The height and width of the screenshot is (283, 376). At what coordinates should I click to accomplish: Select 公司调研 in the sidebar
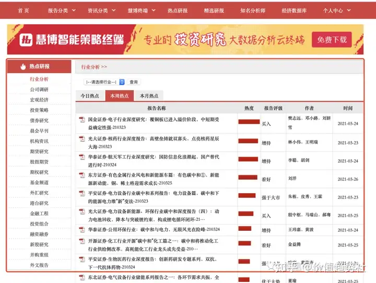click(39, 89)
